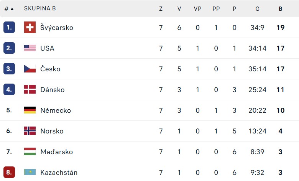Click the Kazakhstan flag icon
Viewport: 299px width, 181px height.
coord(30,172)
